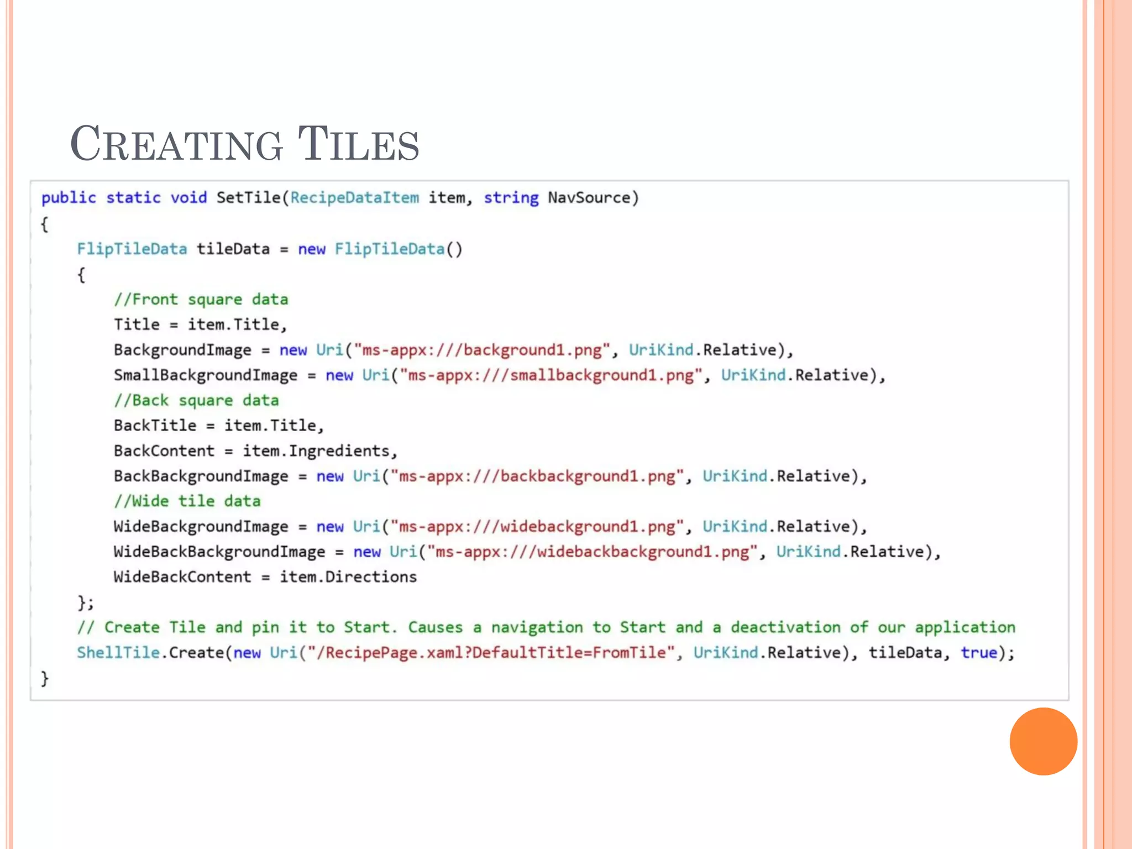Viewport: 1132px width, 849px height.
Task: Click the 'WideBackBackgroundImage = new Uri' line
Action: [x=527, y=552]
